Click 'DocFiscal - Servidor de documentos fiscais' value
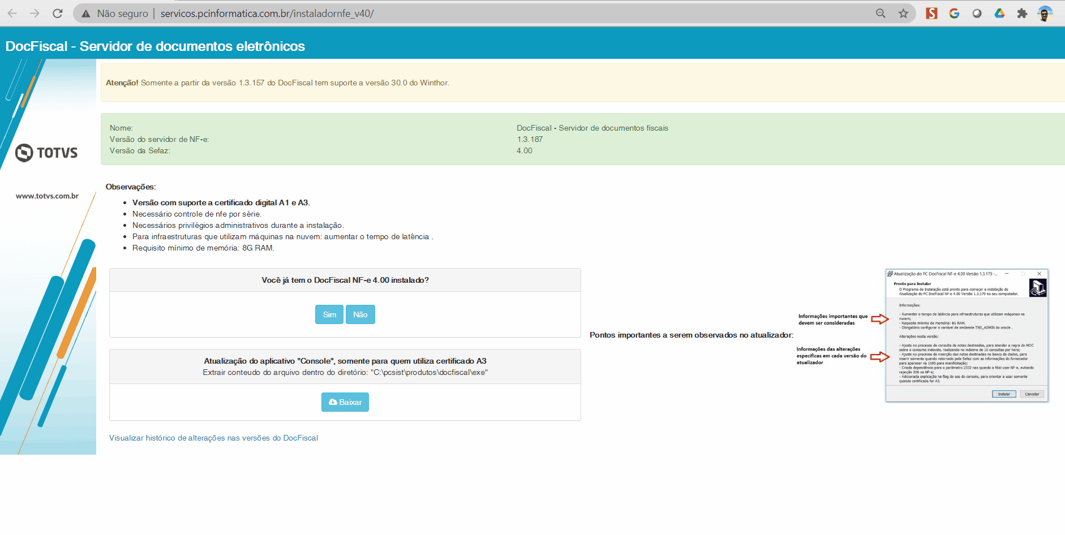 (x=592, y=128)
